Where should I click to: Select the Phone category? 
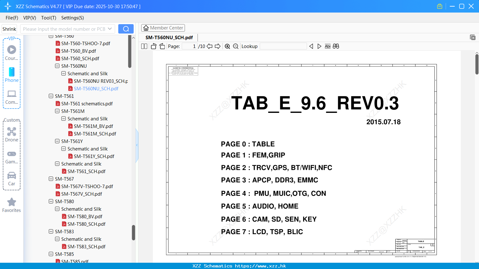tap(12, 75)
